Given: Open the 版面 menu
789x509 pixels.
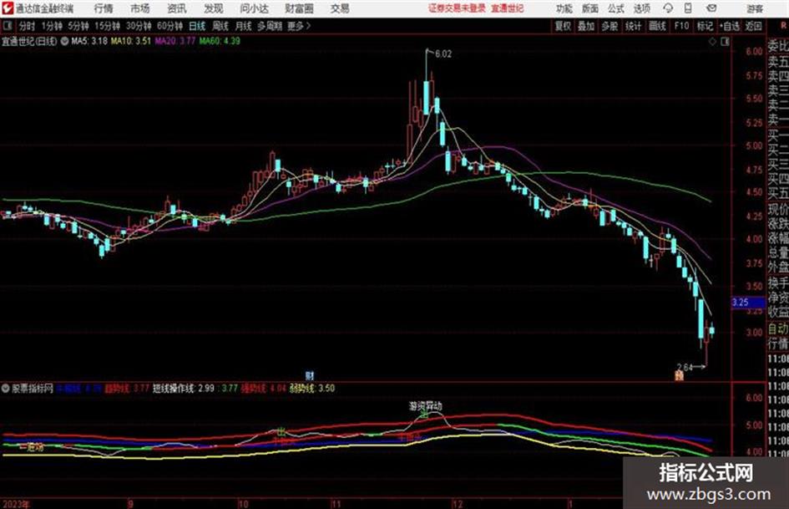Looking at the screenshot, I should click(590, 8).
